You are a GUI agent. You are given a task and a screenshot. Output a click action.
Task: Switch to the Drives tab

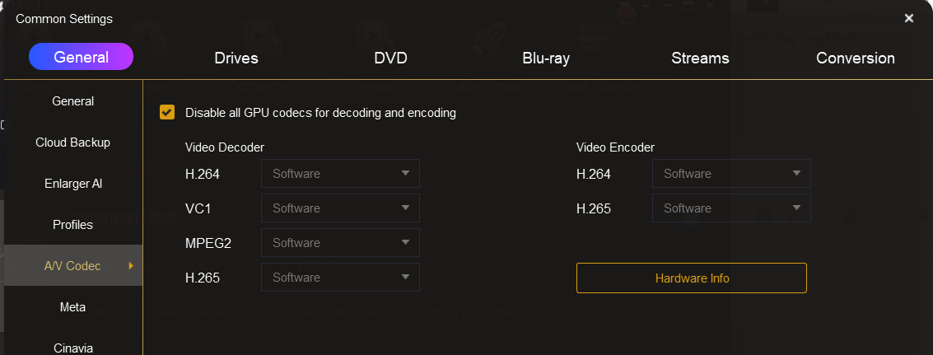pos(236,58)
